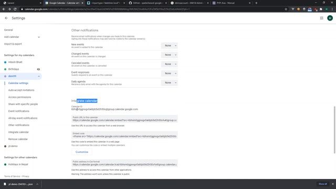The image size is (336, 189).
Task: Open General settings
Action: pos(8,30)
